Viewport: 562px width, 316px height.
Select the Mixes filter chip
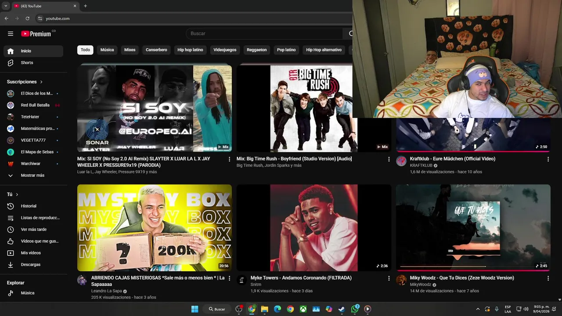(130, 50)
